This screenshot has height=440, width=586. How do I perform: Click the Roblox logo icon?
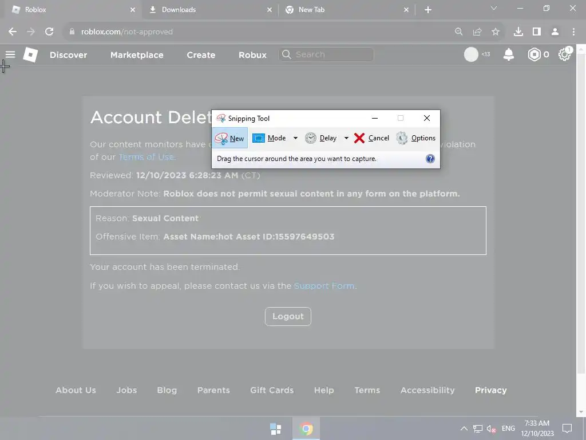[x=30, y=54]
